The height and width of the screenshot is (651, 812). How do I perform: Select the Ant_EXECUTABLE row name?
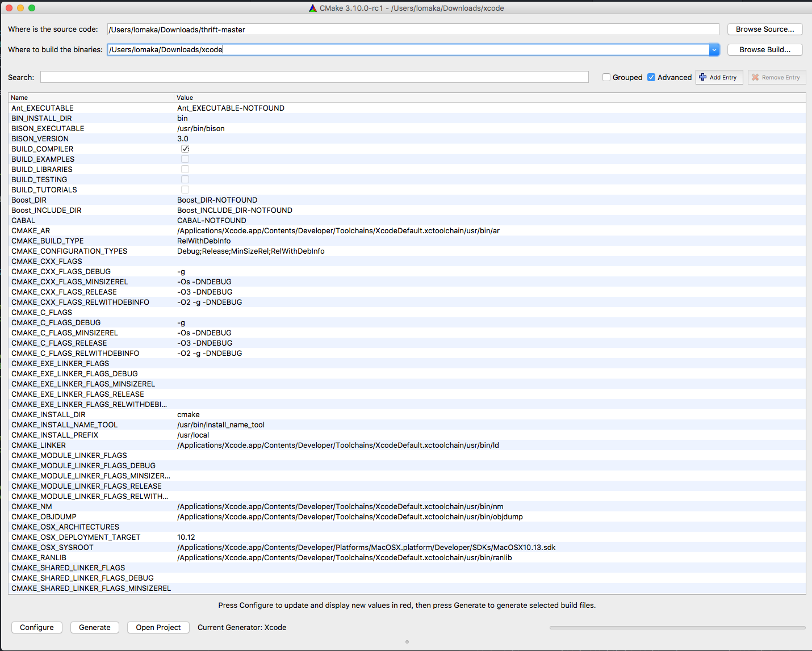click(43, 108)
